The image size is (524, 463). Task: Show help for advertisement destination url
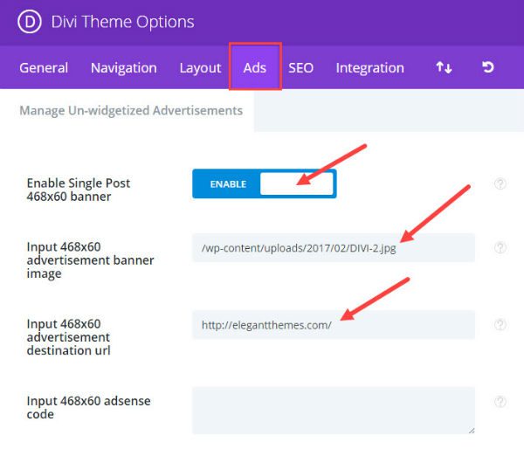500,324
